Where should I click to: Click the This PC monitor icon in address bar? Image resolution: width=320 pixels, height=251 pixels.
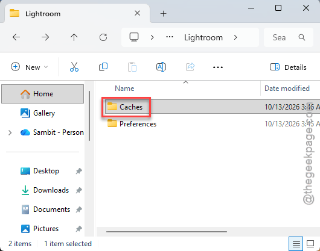[x=134, y=37]
